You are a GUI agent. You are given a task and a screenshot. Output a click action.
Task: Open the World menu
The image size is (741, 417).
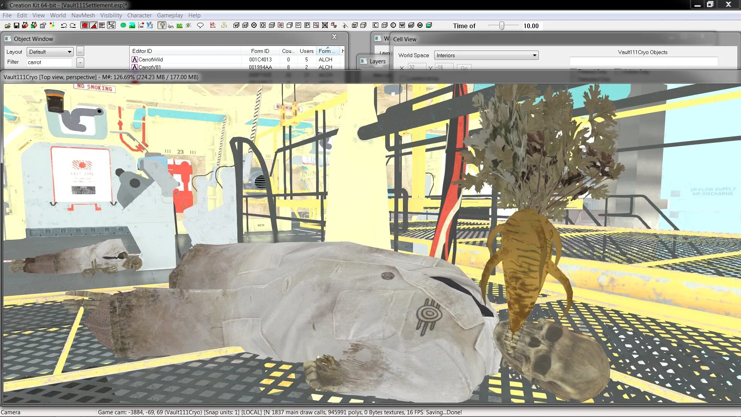(x=58, y=15)
